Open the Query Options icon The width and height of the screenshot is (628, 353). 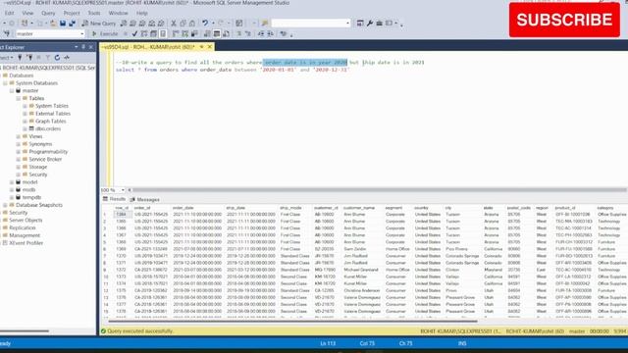pos(153,34)
